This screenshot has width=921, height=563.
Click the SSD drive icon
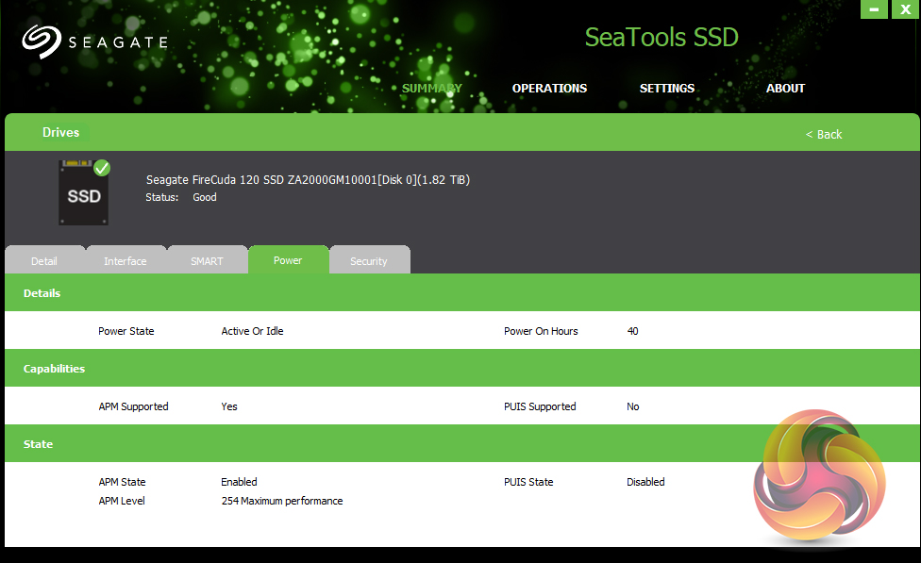point(83,192)
